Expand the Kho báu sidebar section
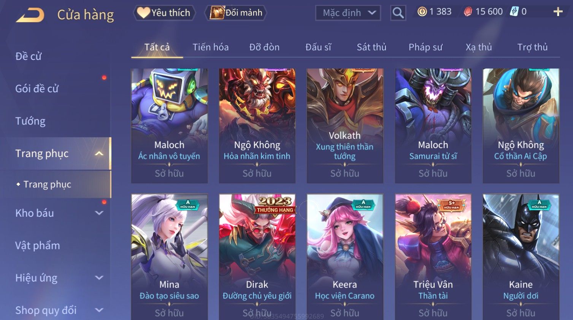Image resolution: width=573 pixels, height=320 pixels. tap(99, 213)
